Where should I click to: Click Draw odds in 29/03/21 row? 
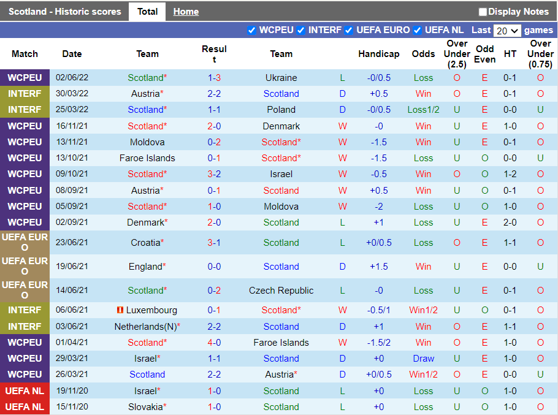coord(423,359)
